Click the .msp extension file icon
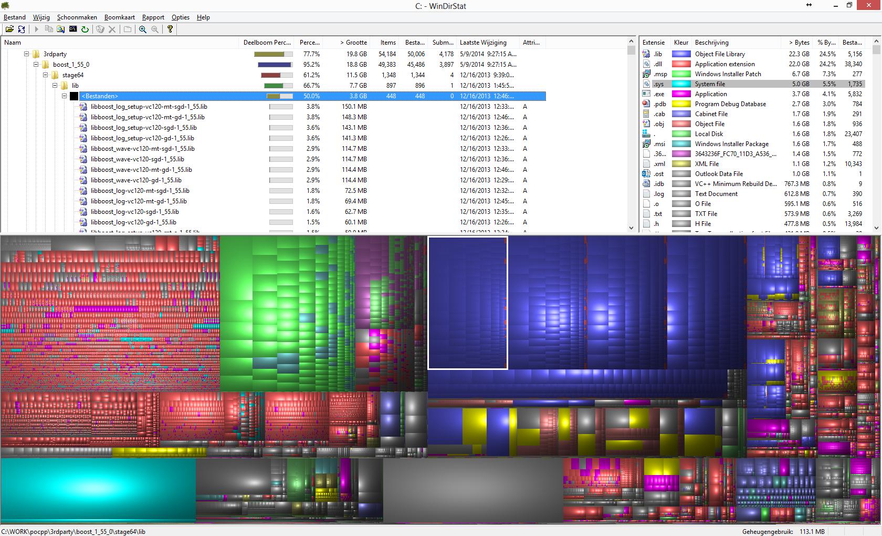882x536 pixels. 646,74
